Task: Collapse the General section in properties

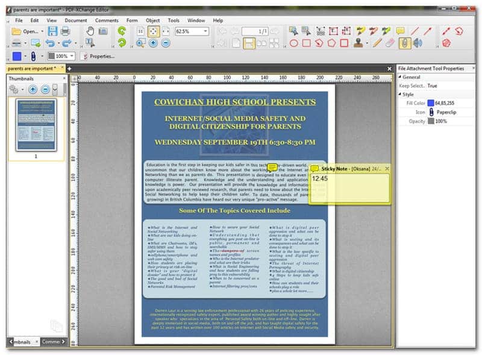Action: pos(400,77)
